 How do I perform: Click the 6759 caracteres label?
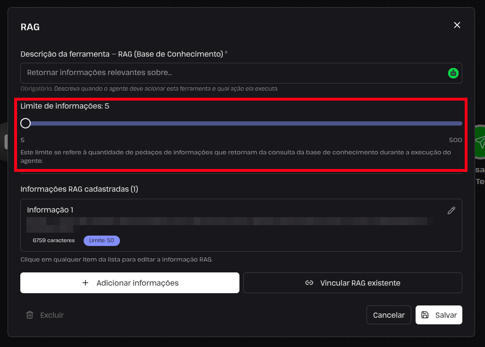[x=54, y=240]
